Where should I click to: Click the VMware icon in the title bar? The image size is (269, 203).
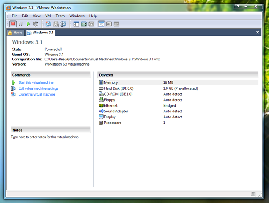tap(8, 8)
